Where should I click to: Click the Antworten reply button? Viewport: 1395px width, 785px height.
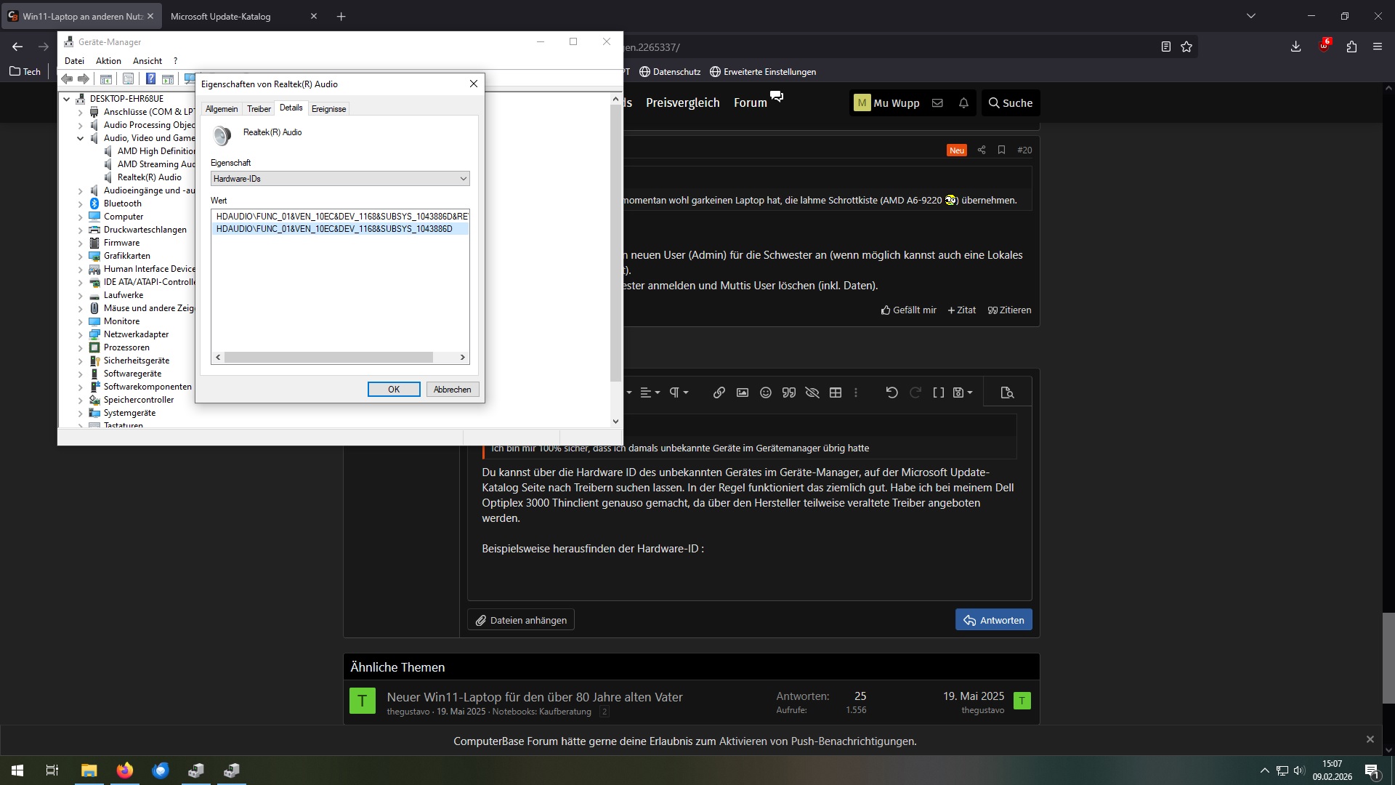pos(993,620)
